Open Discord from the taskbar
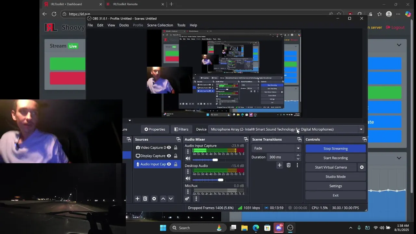Viewport: 416px width, 234px height. tap(279, 228)
